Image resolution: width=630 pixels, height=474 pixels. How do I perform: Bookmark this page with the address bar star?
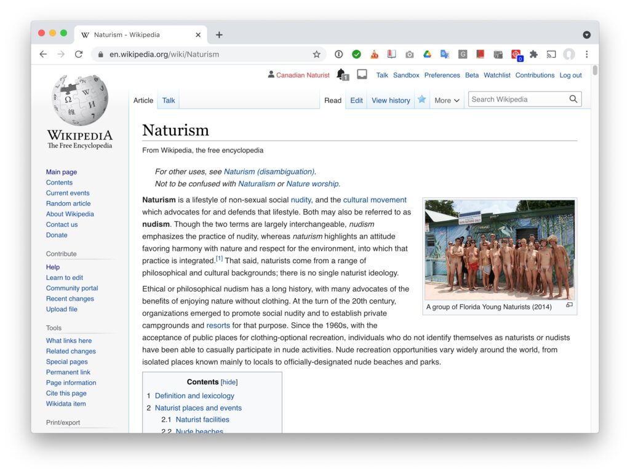[317, 54]
